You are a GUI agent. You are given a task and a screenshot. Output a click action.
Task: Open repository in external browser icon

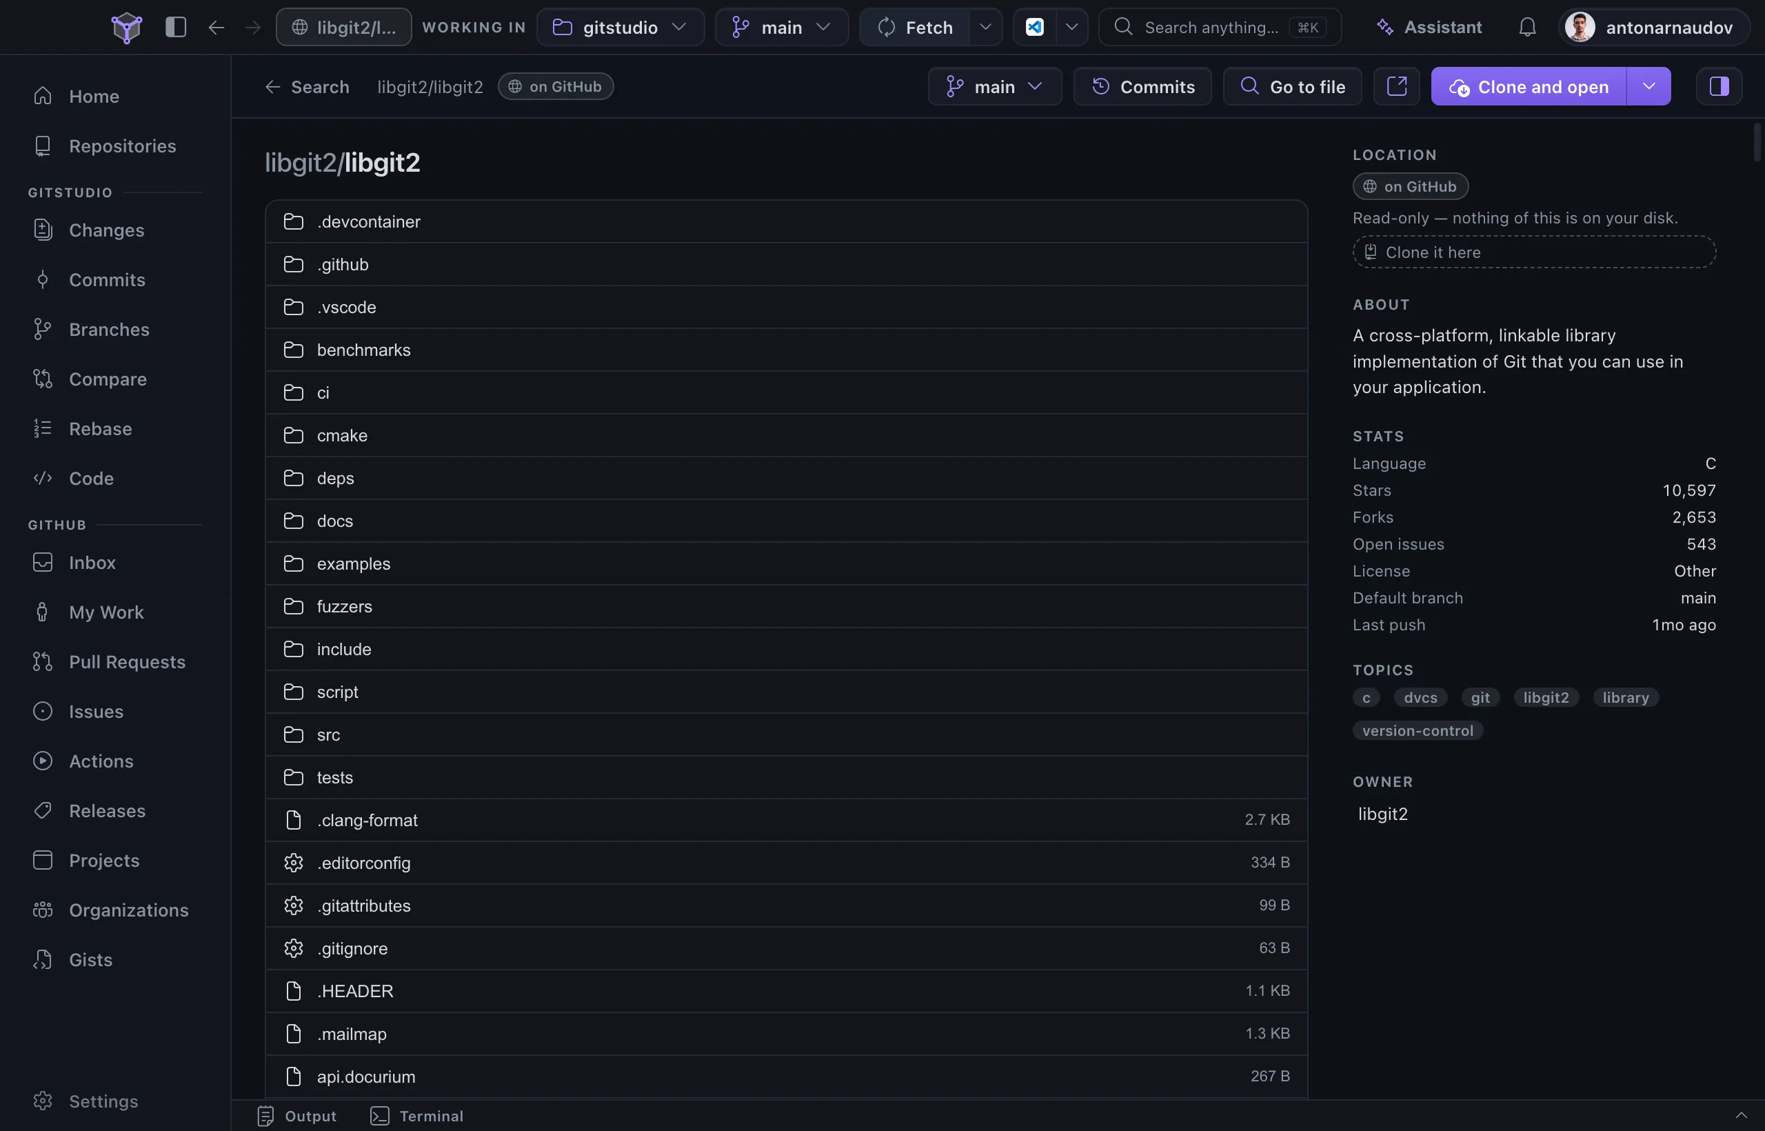1396,87
